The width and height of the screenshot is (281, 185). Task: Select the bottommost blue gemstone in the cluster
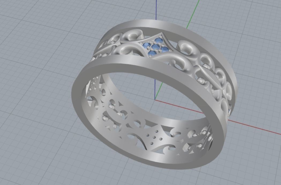[x=152, y=53]
